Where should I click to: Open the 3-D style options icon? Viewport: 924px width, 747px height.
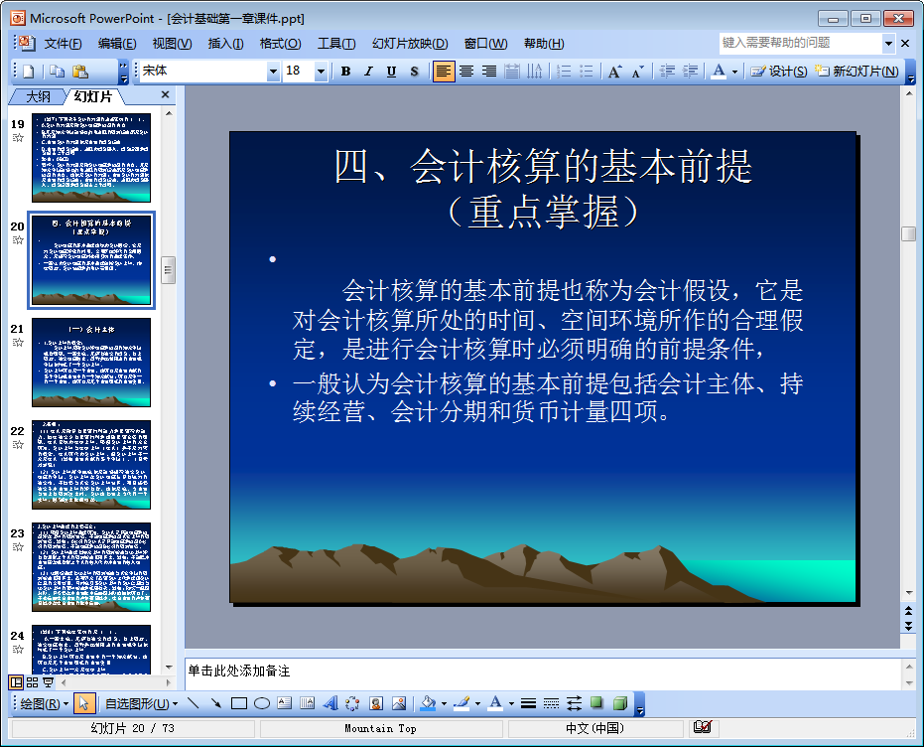620,703
